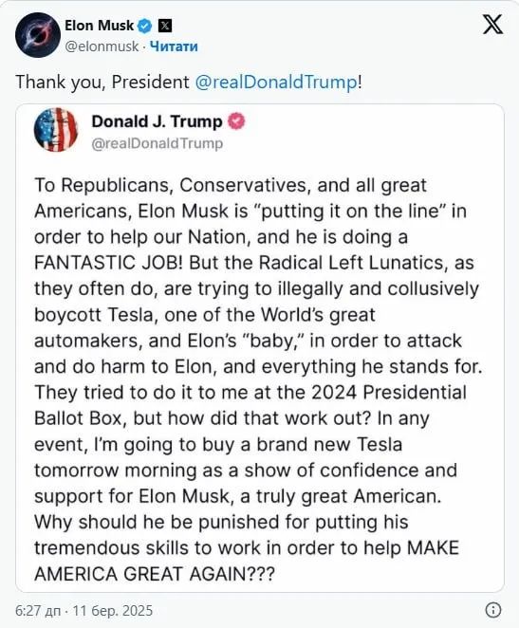Click the 'MAKE AMERICA GREAT AGAIN???' closing text
This screenshot has width=519, height=628.
(x=155, y=574)
